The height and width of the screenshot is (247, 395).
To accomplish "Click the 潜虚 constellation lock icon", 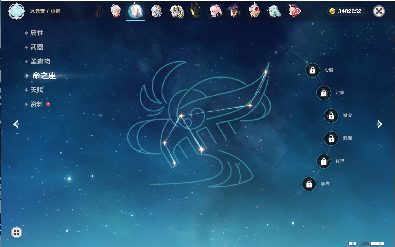I will click(x=331, y=116).
